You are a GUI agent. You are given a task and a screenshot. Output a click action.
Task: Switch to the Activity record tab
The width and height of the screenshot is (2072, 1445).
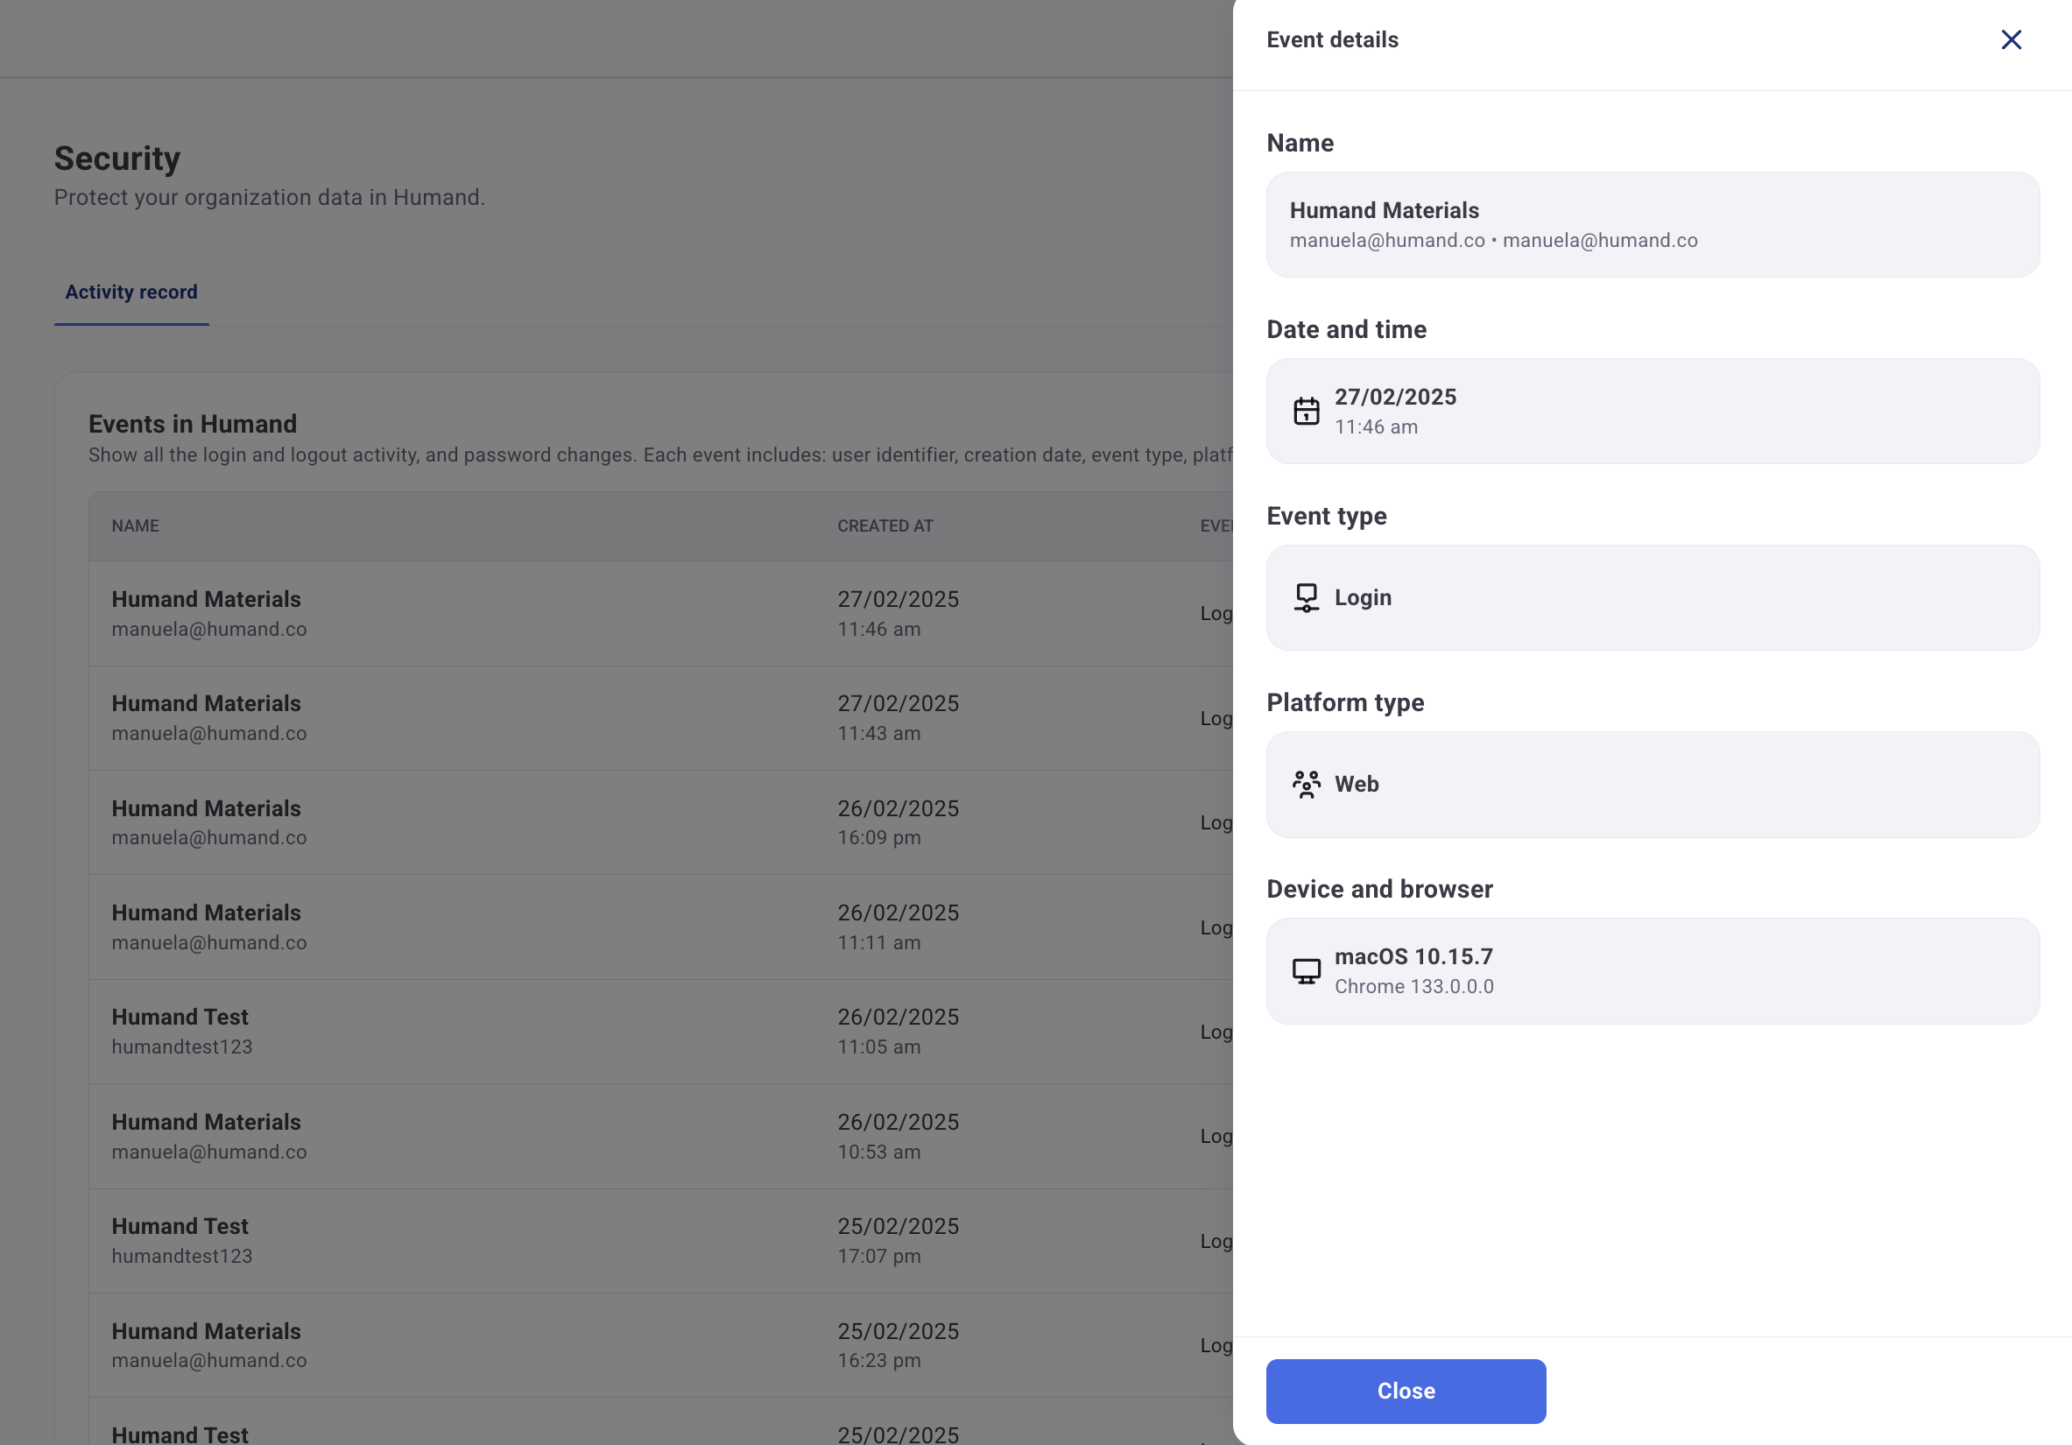[130, 292]
